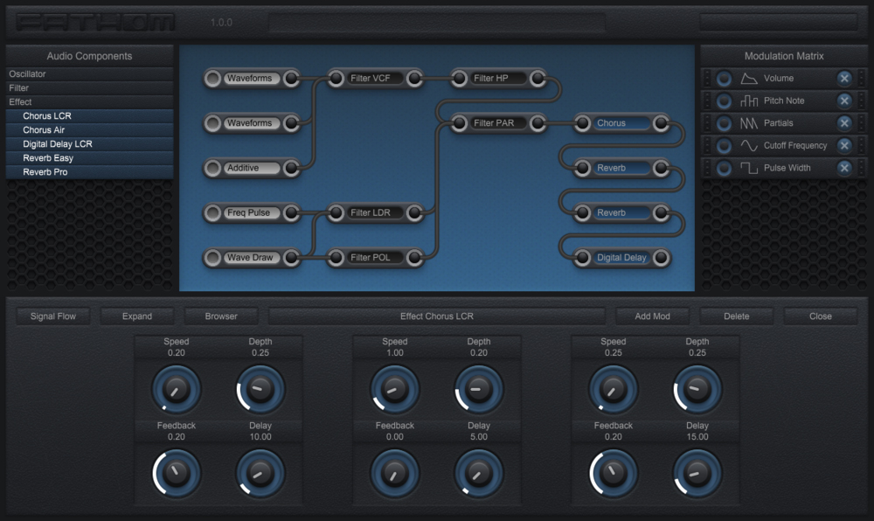Click the Cutoff Frequency sine icon

click(x=749, y=146)
